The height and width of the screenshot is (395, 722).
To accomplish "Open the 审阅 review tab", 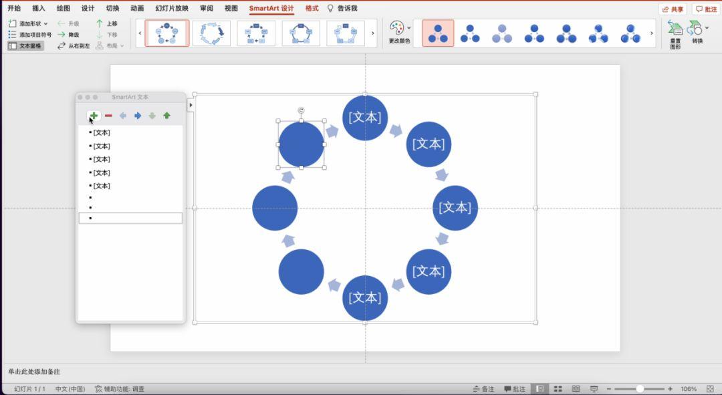I will click(207, 8).
